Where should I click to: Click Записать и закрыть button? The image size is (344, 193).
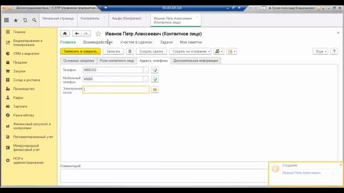pyautogui.click(x=80, y=51)
